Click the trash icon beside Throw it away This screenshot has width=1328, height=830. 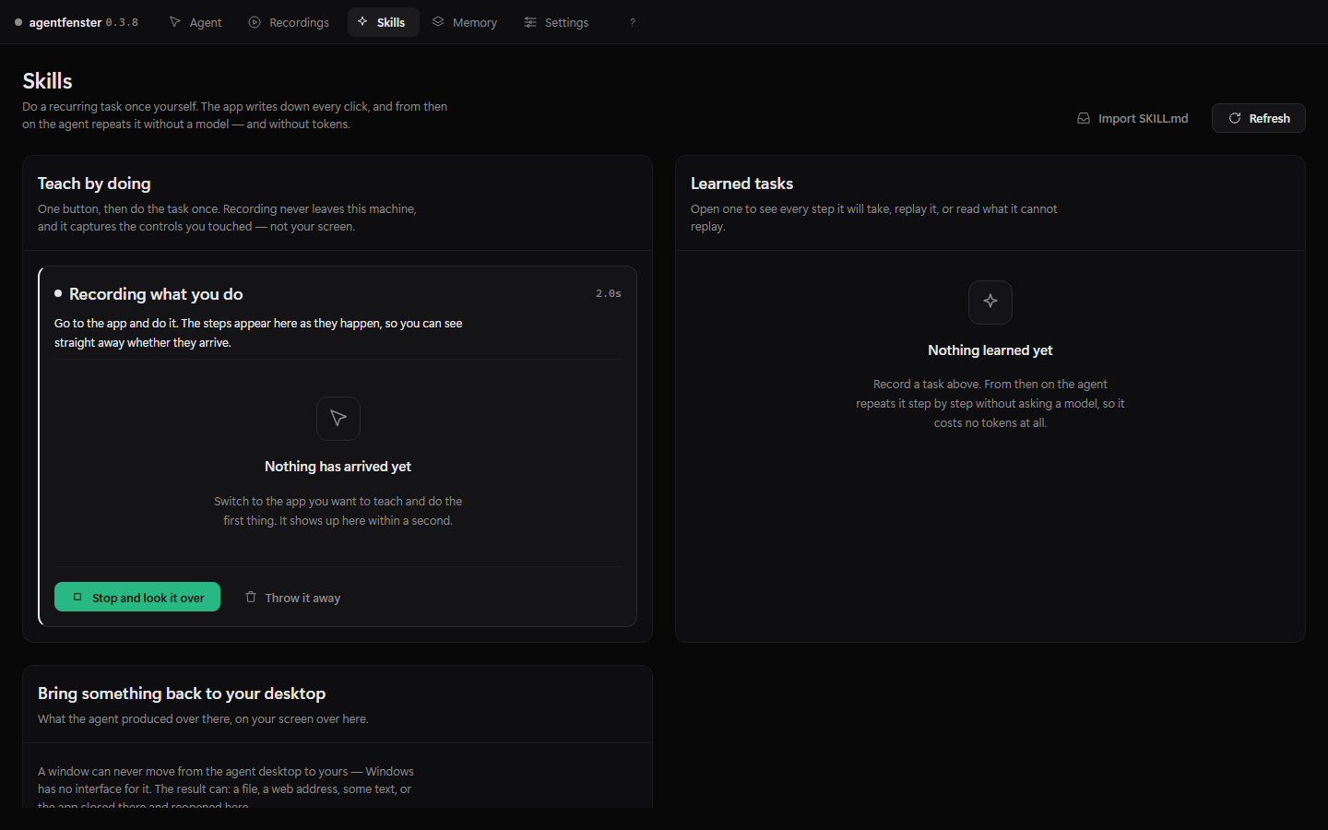coord(251,597)
